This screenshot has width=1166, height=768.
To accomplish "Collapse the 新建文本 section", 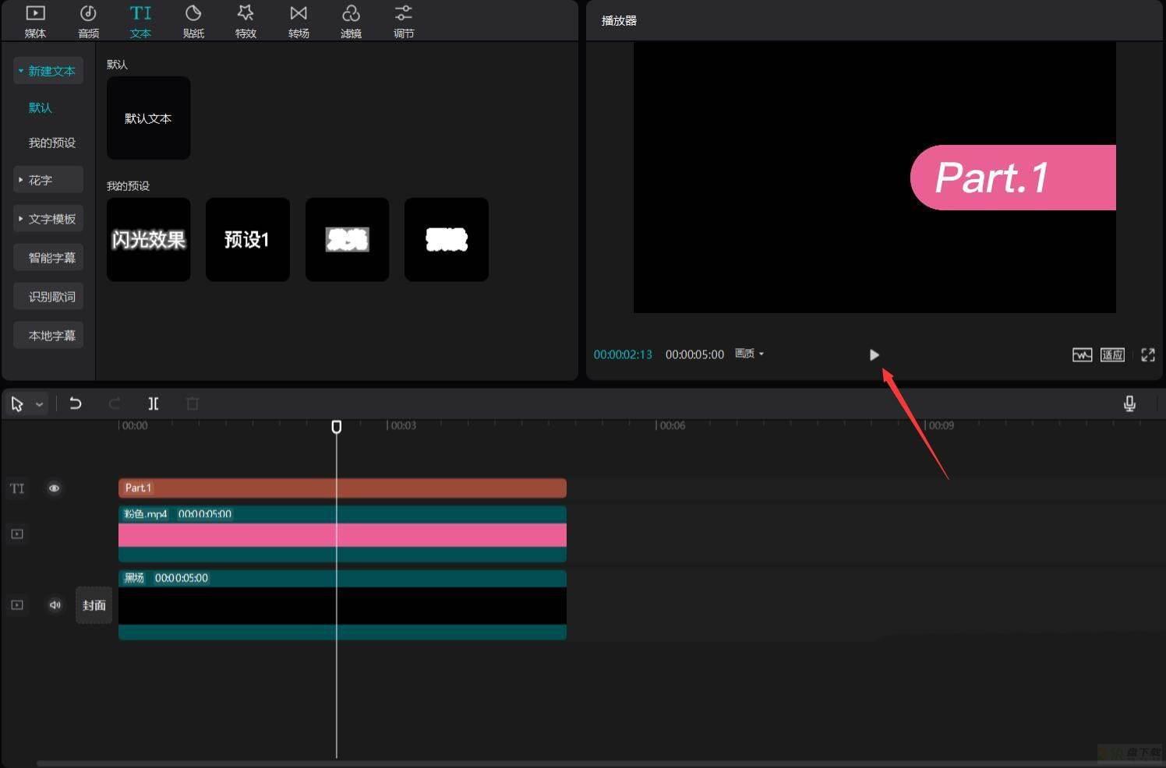I will pos(48,71).
